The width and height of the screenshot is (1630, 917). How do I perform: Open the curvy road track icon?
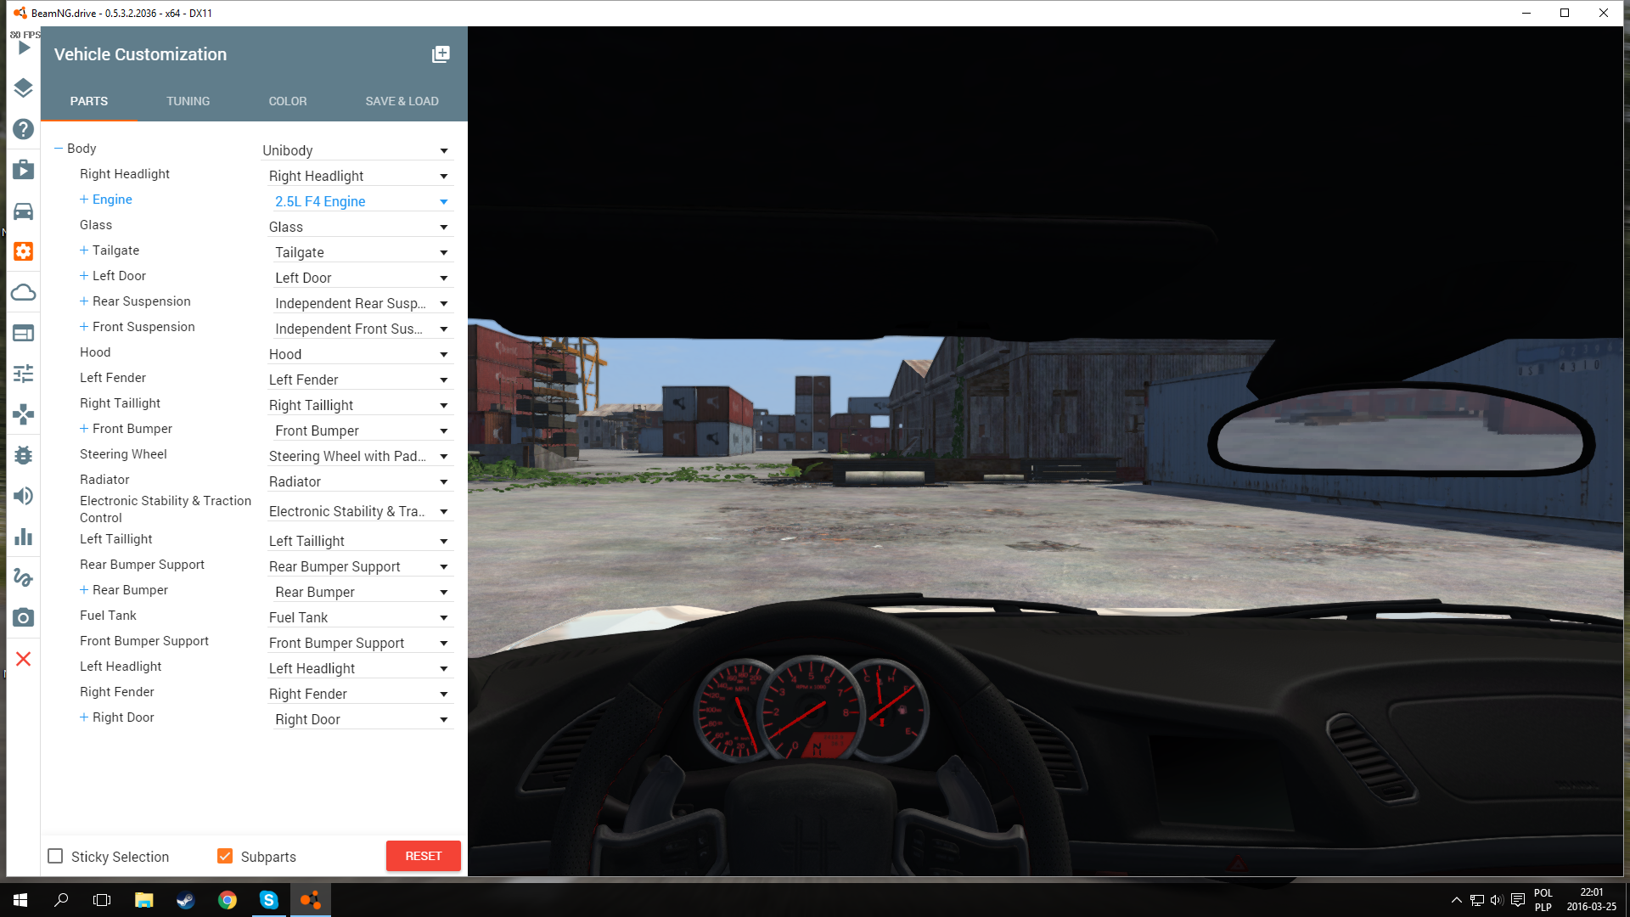coord(24,577)
